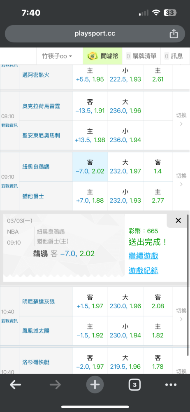The height and width of the screenshot is (412, 190).
Task: Open the browser more options menu
Action: pyautogui.click(x=171, y=385)
